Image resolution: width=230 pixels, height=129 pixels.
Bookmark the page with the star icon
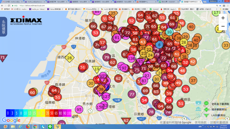coord(220,5)
